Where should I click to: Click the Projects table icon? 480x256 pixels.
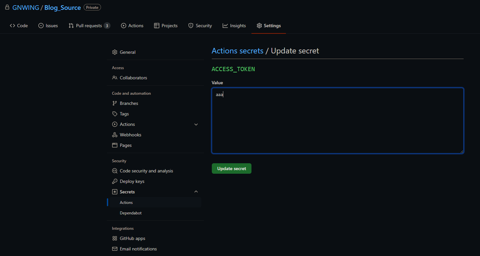tap(157, 26)
